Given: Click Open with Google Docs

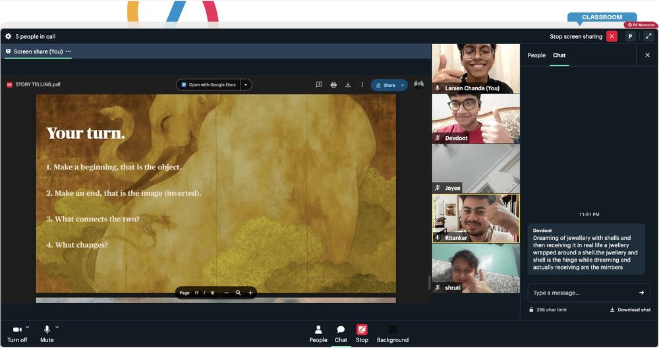Looking at the screenshot, I should [208, 85].
